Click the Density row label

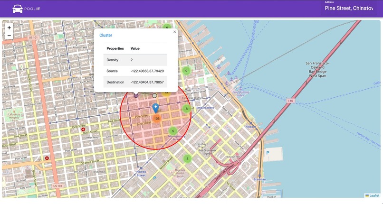click(112, 60)
